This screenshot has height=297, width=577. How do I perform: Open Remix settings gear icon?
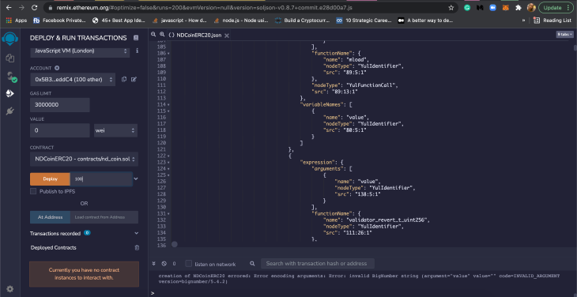10,289
